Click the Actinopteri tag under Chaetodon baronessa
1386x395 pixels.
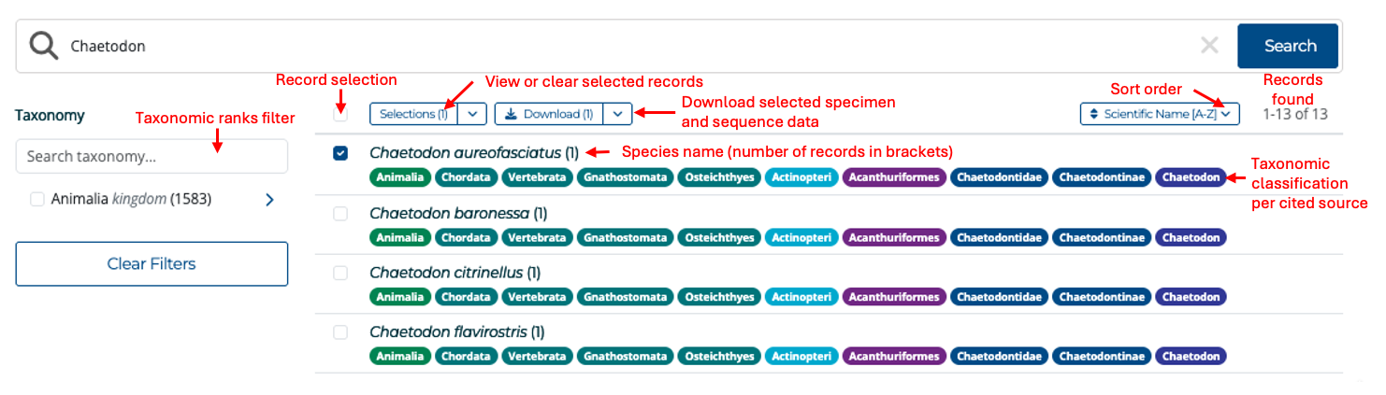(x=801, y=237)
